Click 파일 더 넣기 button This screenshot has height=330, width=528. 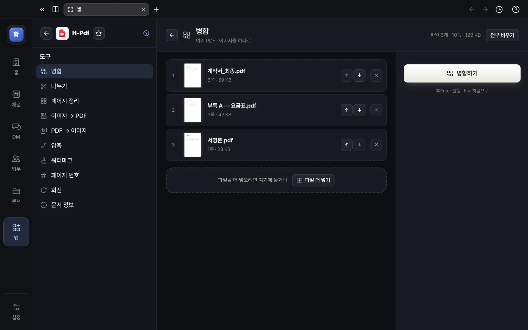(313, 180)
